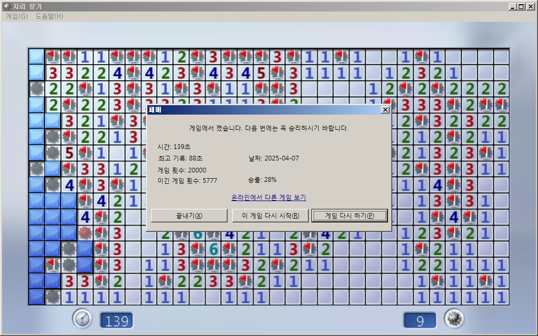Viewport: 538px width, 336px height.
Task: Click the red exploded mine tile
Action: pos(85,233)
